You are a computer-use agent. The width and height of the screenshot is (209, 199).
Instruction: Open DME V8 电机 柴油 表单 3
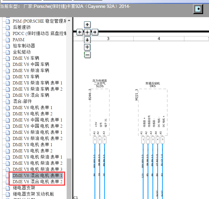click(38, 169)
